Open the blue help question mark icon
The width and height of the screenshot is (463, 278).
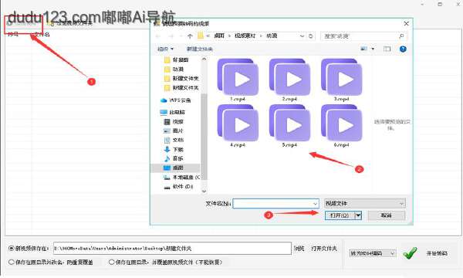click(403, 49)
